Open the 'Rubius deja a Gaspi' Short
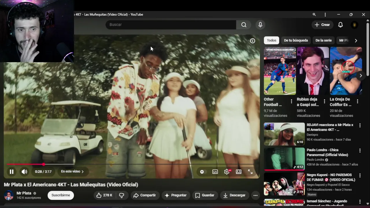Image resolution: width=370 pixels, height=208 pixels. pyautogui.click(x=313, y=71)
